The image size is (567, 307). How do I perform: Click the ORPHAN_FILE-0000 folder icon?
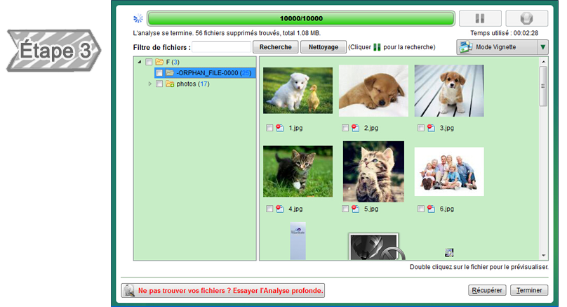pos(170,73)
